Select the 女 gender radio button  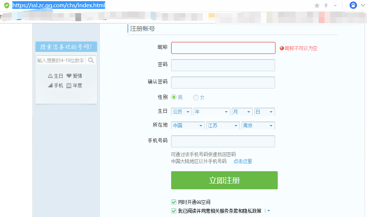[196, 97]
